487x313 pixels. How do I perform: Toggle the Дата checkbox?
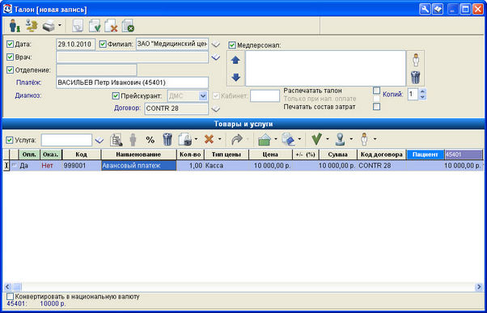(x=11, y=44)
